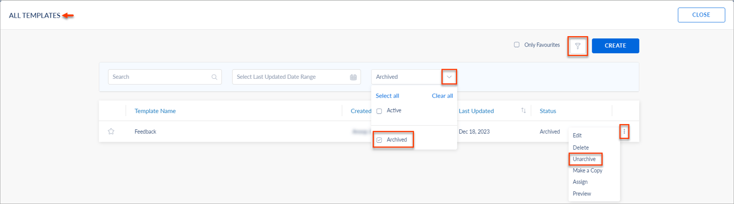
Task: Choose Assign from the actions menu
Action: coord(580,182)
